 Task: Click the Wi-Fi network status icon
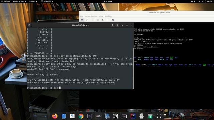199,1
